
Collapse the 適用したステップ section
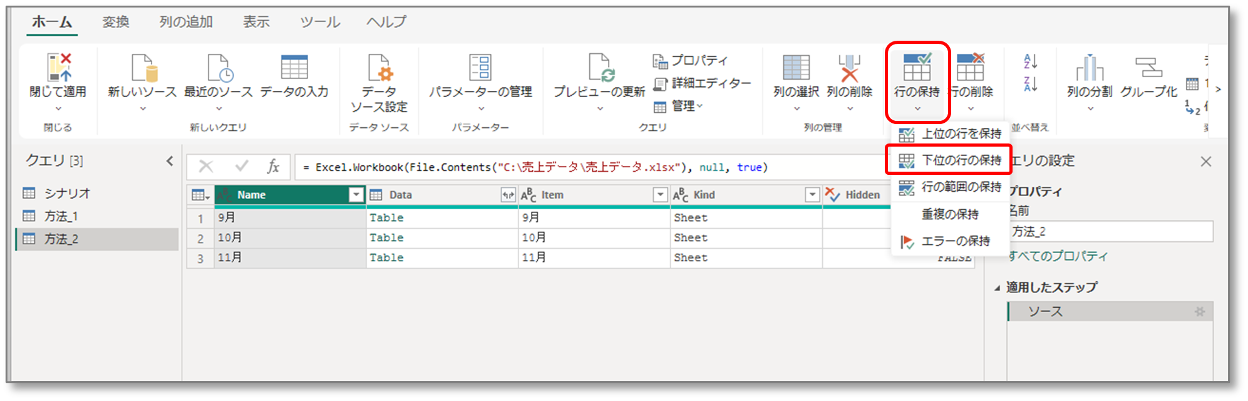click(x=997, y=288)
